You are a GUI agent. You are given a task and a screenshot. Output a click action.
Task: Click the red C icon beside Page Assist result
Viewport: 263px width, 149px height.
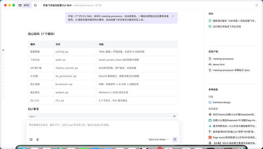coord(210,138)
